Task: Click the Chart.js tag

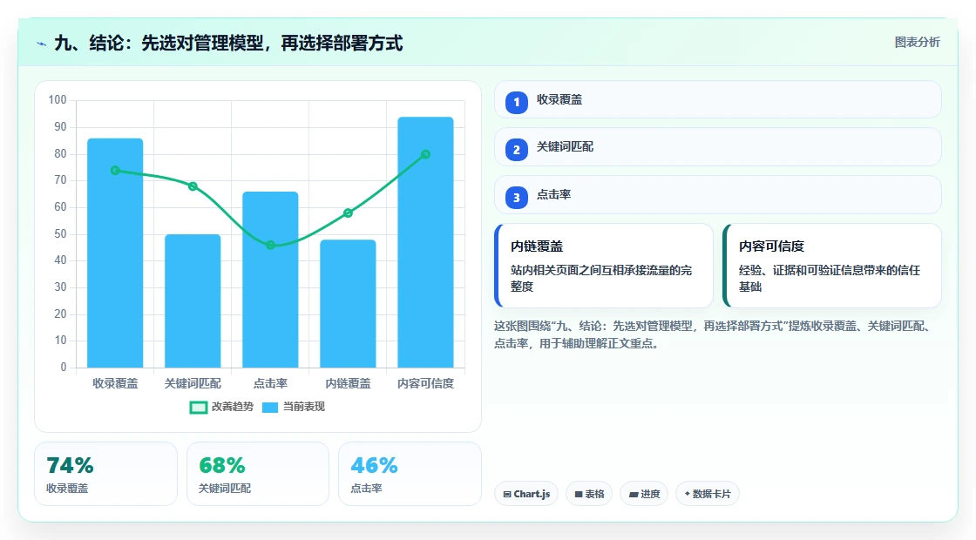Action: 526,494
